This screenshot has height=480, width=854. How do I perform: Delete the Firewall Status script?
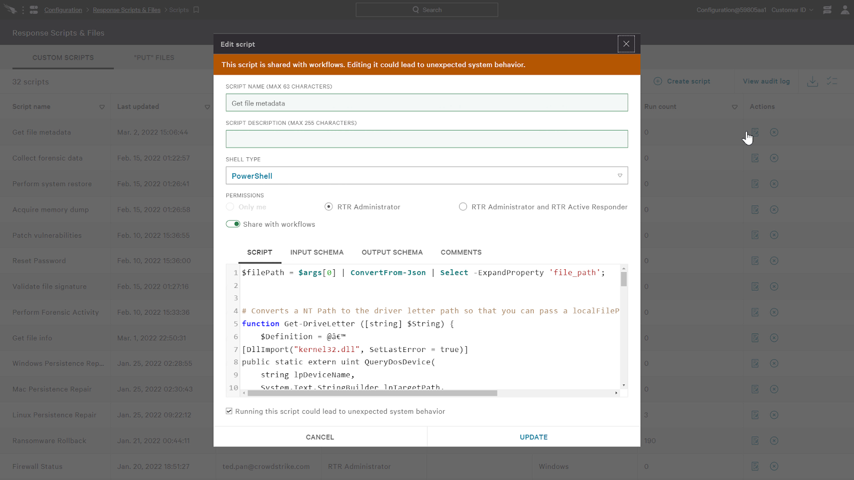point(774,466)
